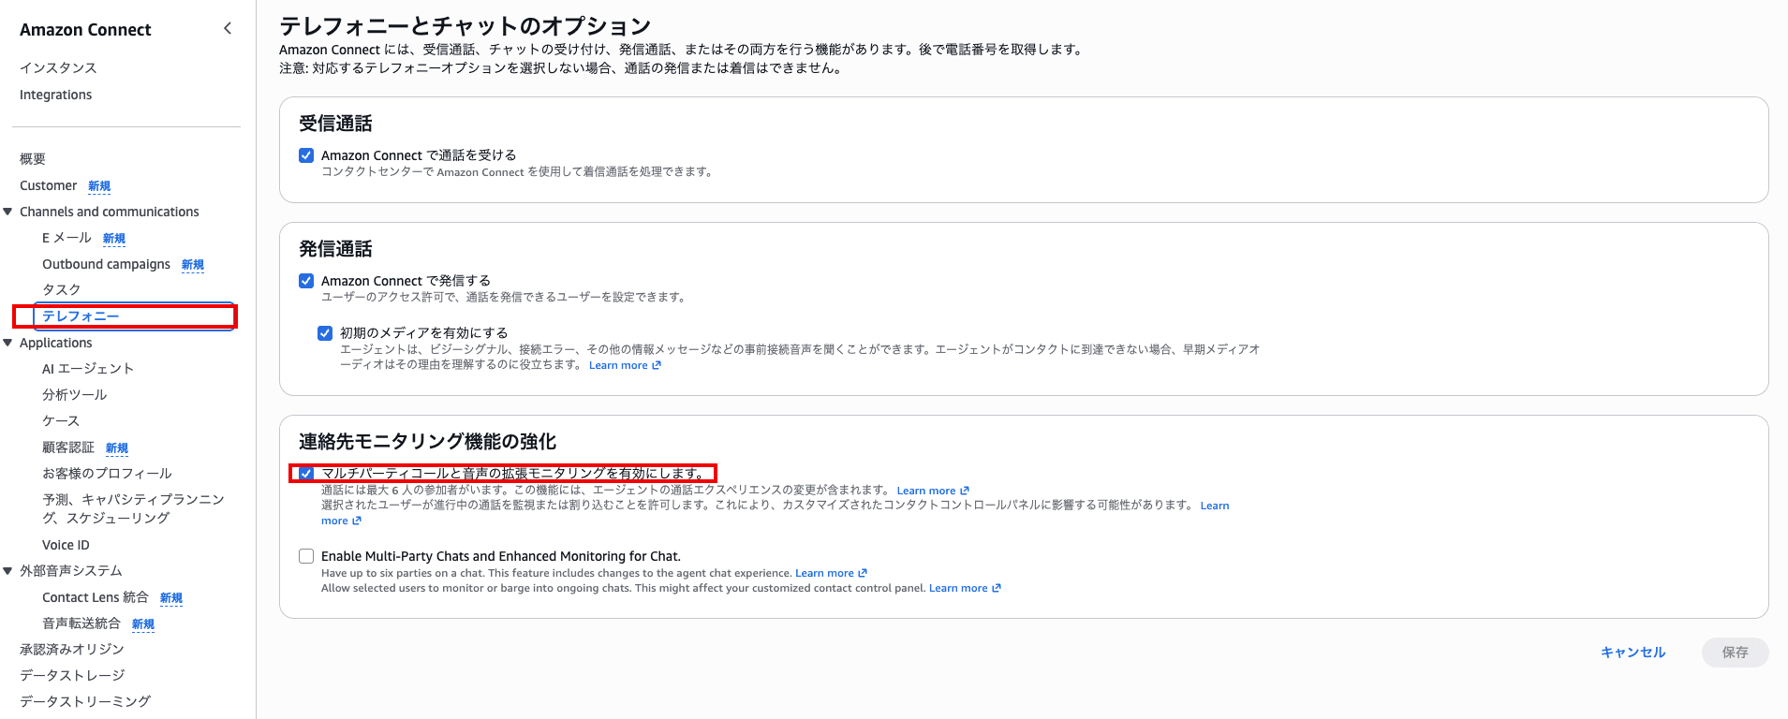The image size is (1788, 719).
Task: Collapse the Applications section
Action: 7,343
